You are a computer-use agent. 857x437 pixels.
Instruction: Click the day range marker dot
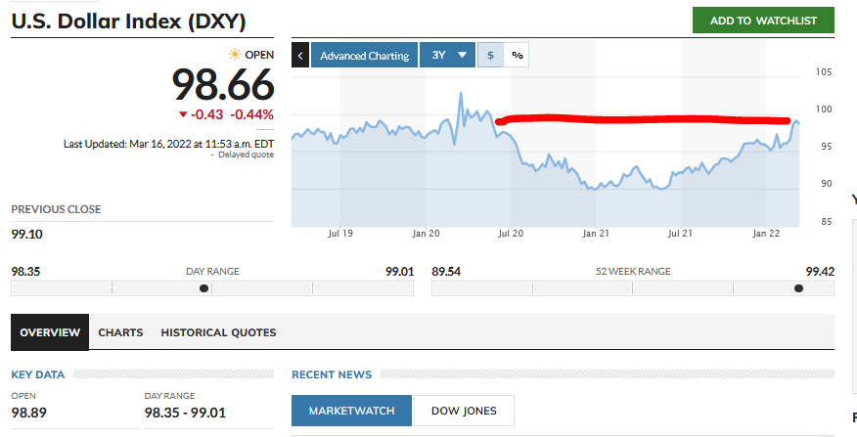203,288
